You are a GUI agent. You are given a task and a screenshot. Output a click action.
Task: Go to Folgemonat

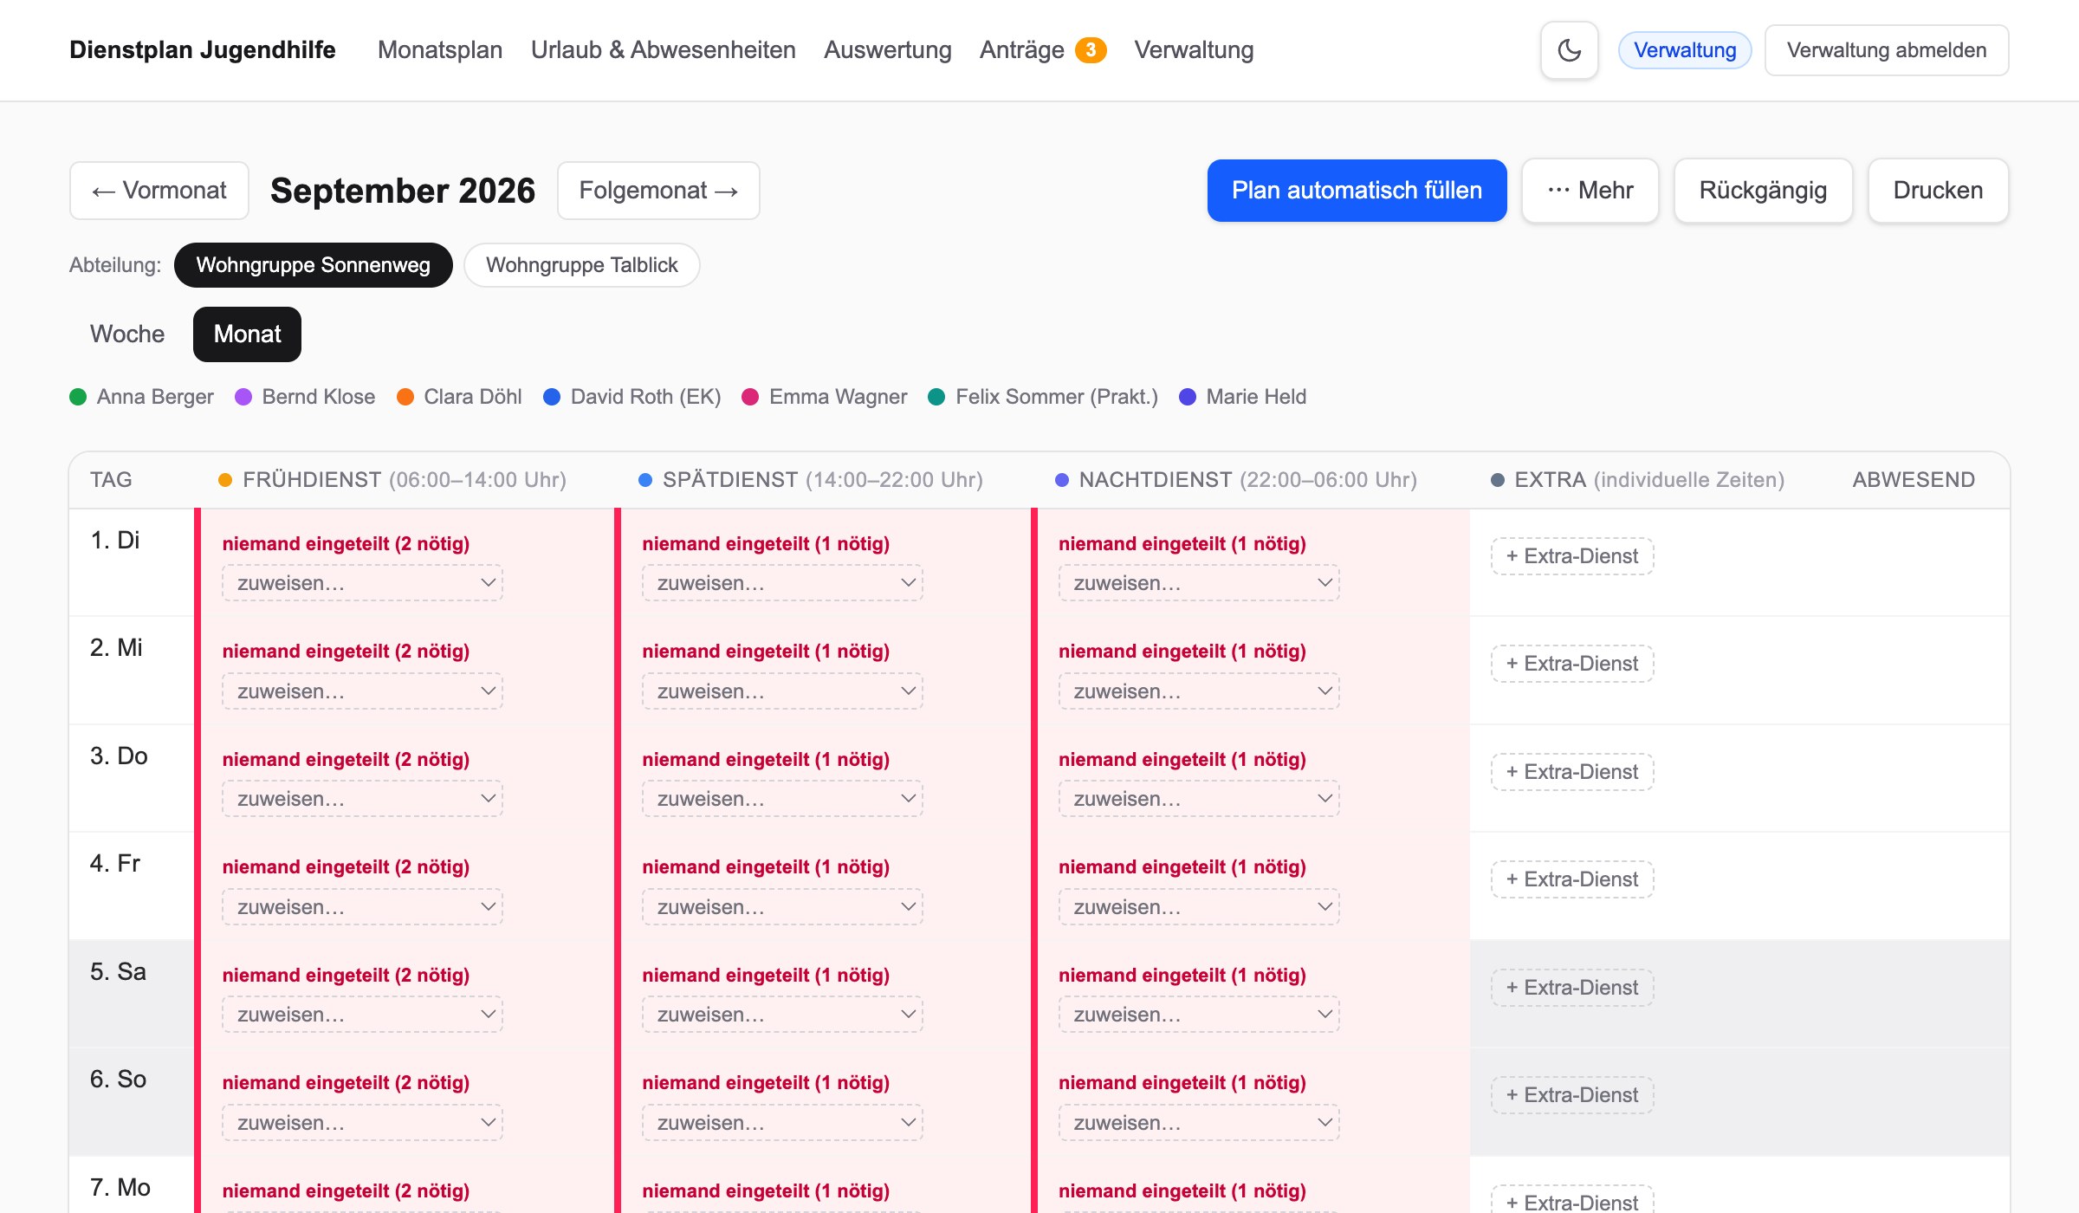[x=658, y=191]
